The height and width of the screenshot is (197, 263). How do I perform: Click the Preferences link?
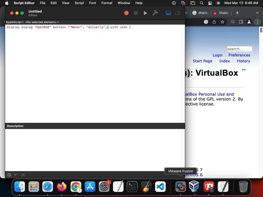(239, 55)
